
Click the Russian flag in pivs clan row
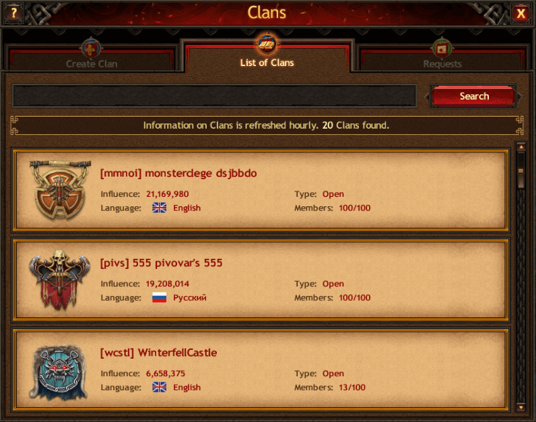(x=160, y=297)
